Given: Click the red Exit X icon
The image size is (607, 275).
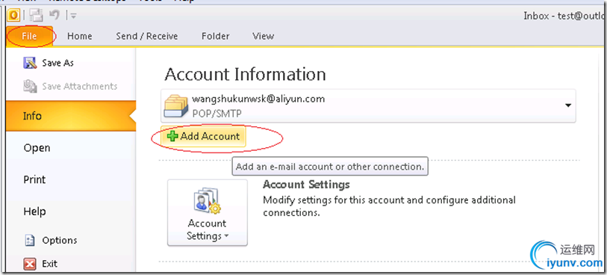Looking at the screenshot, I should [x=30, y=264].
